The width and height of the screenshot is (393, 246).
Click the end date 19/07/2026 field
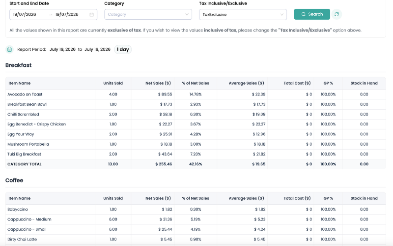67,15
